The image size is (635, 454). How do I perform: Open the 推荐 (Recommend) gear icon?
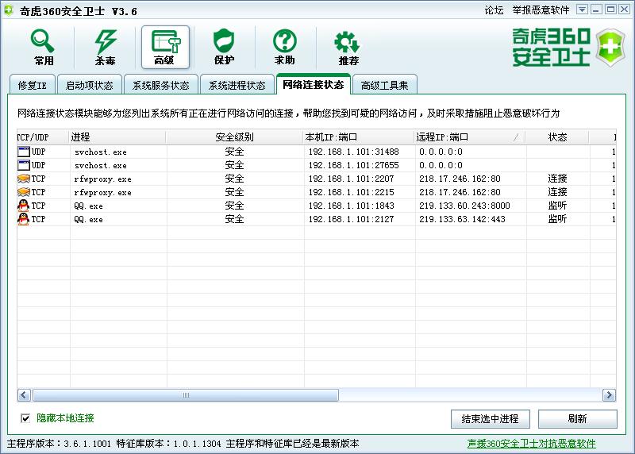tap(348, 48)
